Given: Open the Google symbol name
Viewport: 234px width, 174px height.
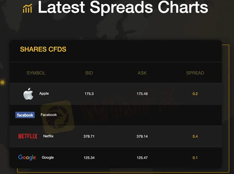Looking at the screenshot, I should (x=48, y=158).
